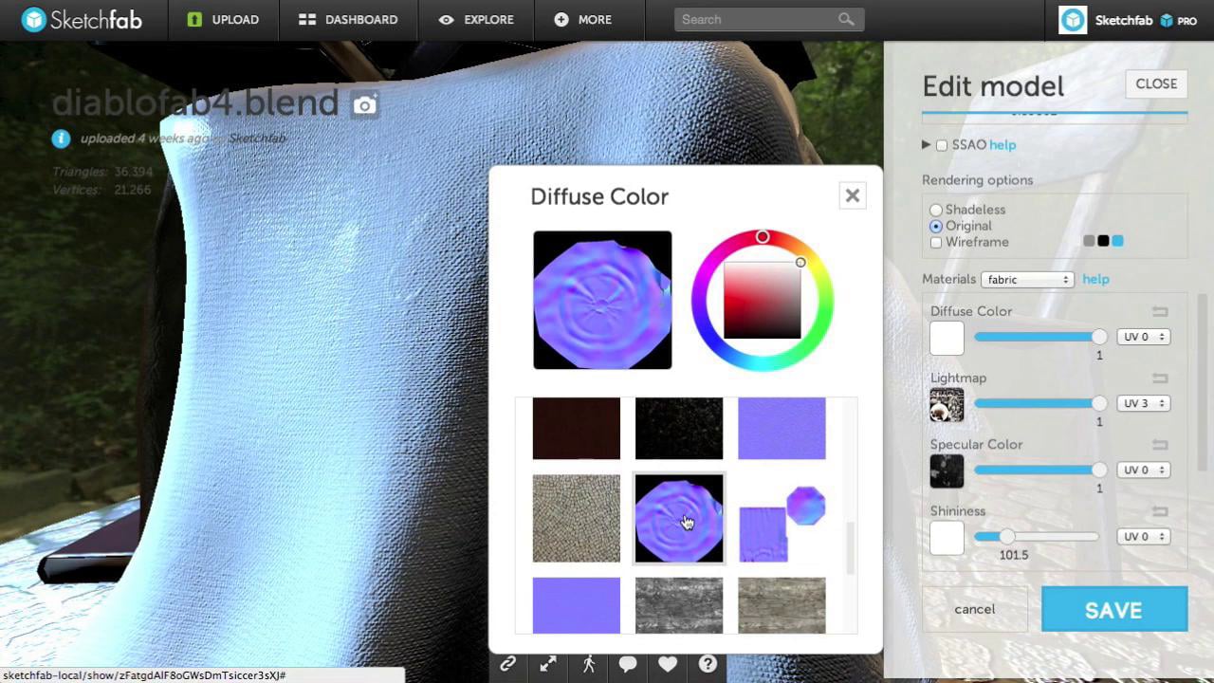Viewport: 1214px width, 683px height.
Task: Select the Shadeless rendering option
Action: coord(936,210)
